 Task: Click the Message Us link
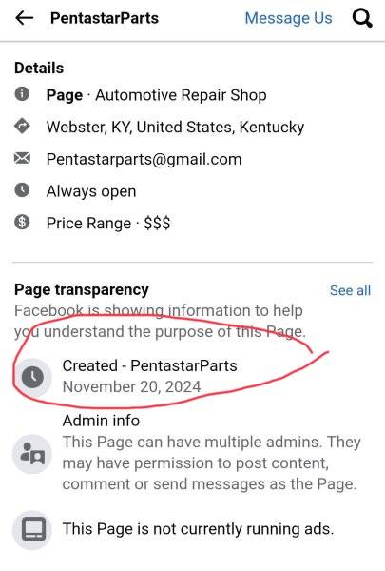[288, 18]
